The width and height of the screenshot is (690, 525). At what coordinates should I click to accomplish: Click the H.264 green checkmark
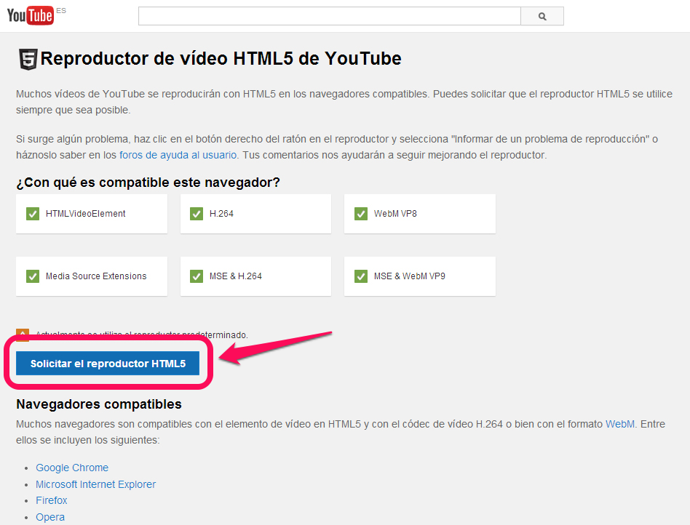tap(197, 214)
